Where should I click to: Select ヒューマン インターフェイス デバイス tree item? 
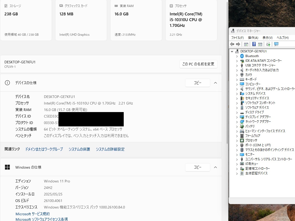(265, 131)
